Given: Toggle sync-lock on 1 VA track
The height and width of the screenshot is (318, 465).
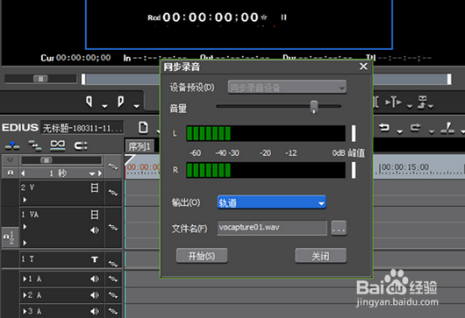Looking at the screenshot, I should 112,228.
